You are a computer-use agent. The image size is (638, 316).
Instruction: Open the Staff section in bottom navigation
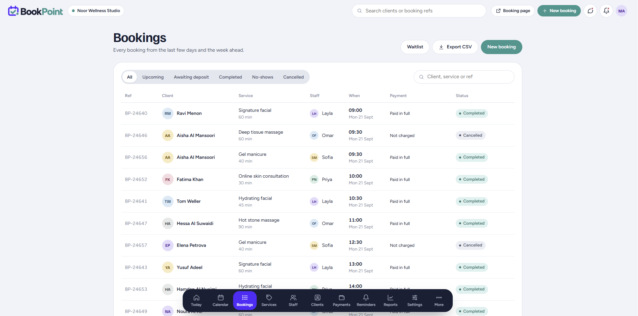[293, 301]
